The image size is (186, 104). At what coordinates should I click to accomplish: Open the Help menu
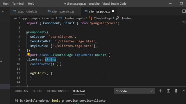[x=31, y=4]
